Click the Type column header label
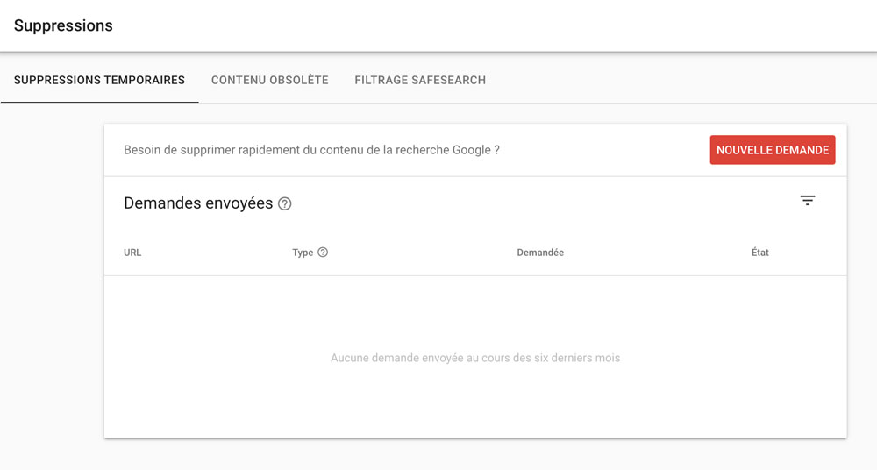The height and width of the screenshot is (470, 877). pyautogui.click(x=303, y=253)
